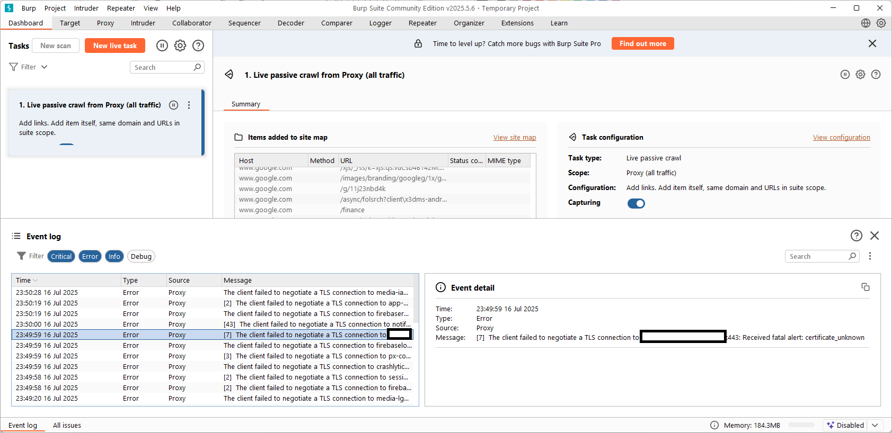Viewport: 892px width, 433px height.
Task: Click the padlock icon in the Pro banner
Action: coord(418,43)
